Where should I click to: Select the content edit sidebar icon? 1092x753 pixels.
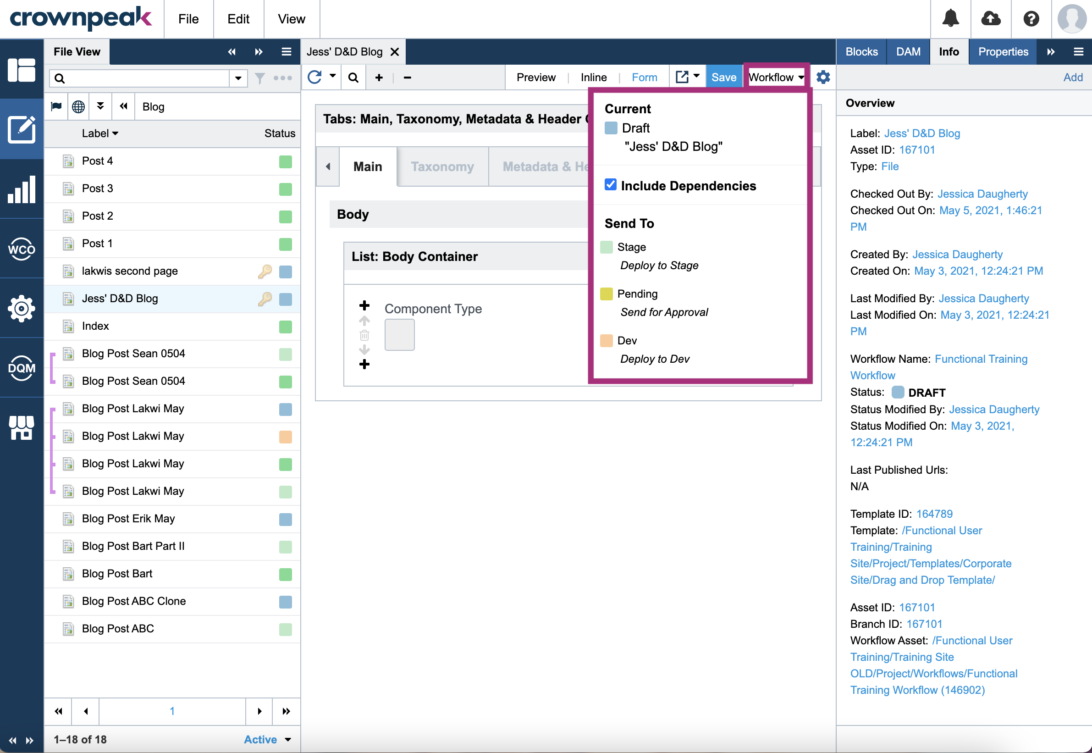pyautogui.click(x=22, y=129)
